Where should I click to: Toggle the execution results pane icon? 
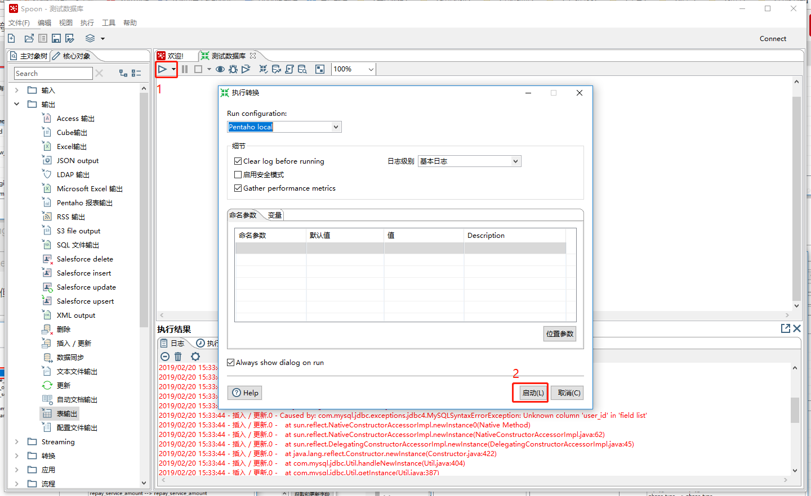pos(320,69)
